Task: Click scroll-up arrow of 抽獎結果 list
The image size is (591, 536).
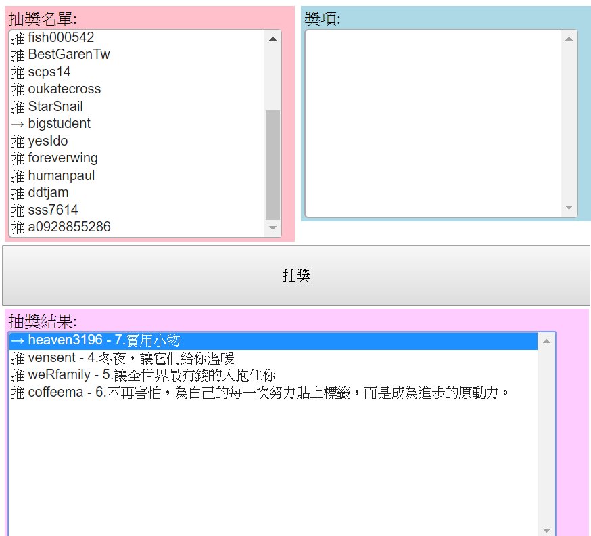Action: tap(546, 341)
